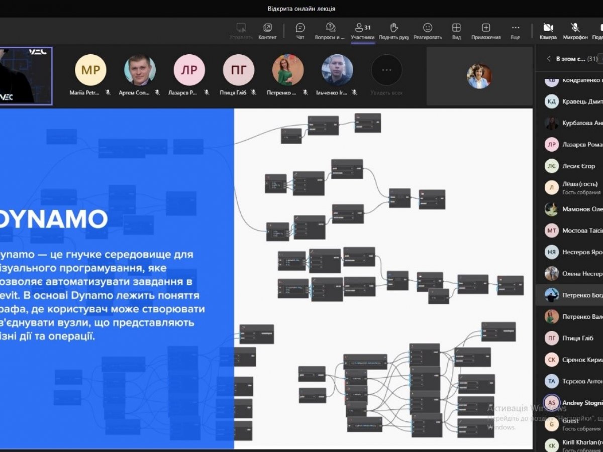This screenshot has width=603, height=452.
Task: Select Олена Нестер... in the participants list
Action: 569,274
